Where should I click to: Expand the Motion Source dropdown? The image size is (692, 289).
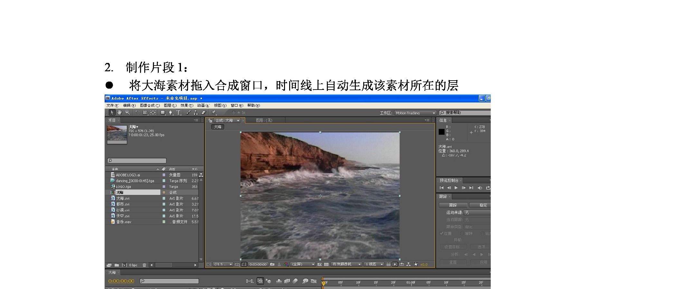(x=477, y=213)
